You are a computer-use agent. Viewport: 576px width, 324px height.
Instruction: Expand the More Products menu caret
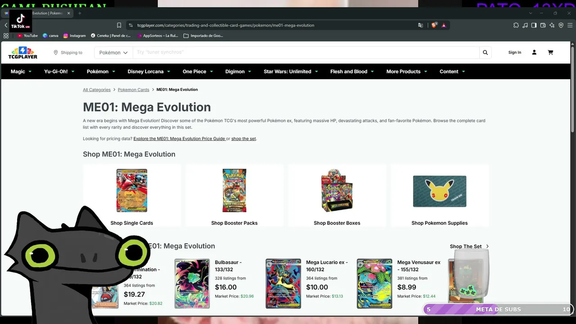click(x=425, y=72)
